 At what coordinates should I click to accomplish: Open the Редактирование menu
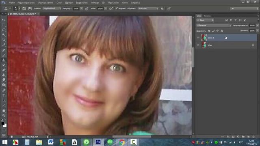[x=26, y=3]
